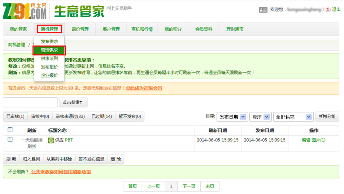Click the globe icon next to 供应 PBT

[x=51, y=140]
